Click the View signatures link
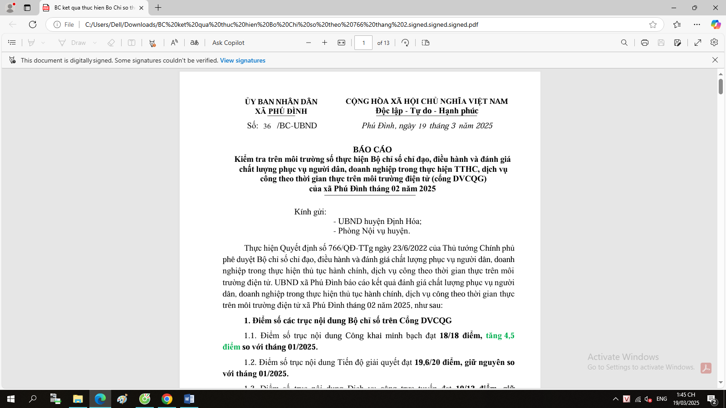The width and height of the screenshot is (726, 408). click(243, 60)
